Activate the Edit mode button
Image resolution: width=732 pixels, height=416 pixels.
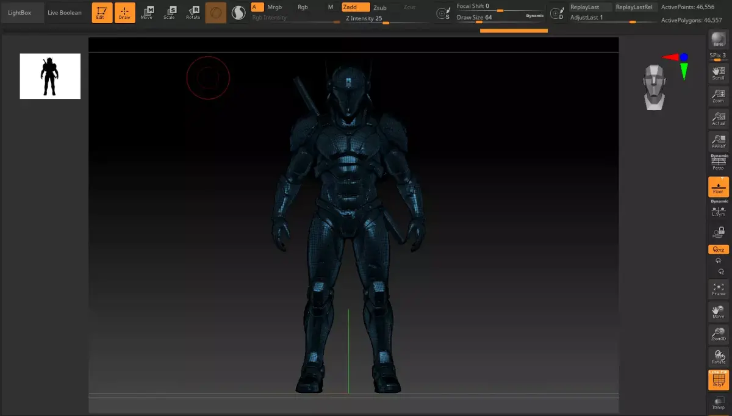[x=102, y=13]
